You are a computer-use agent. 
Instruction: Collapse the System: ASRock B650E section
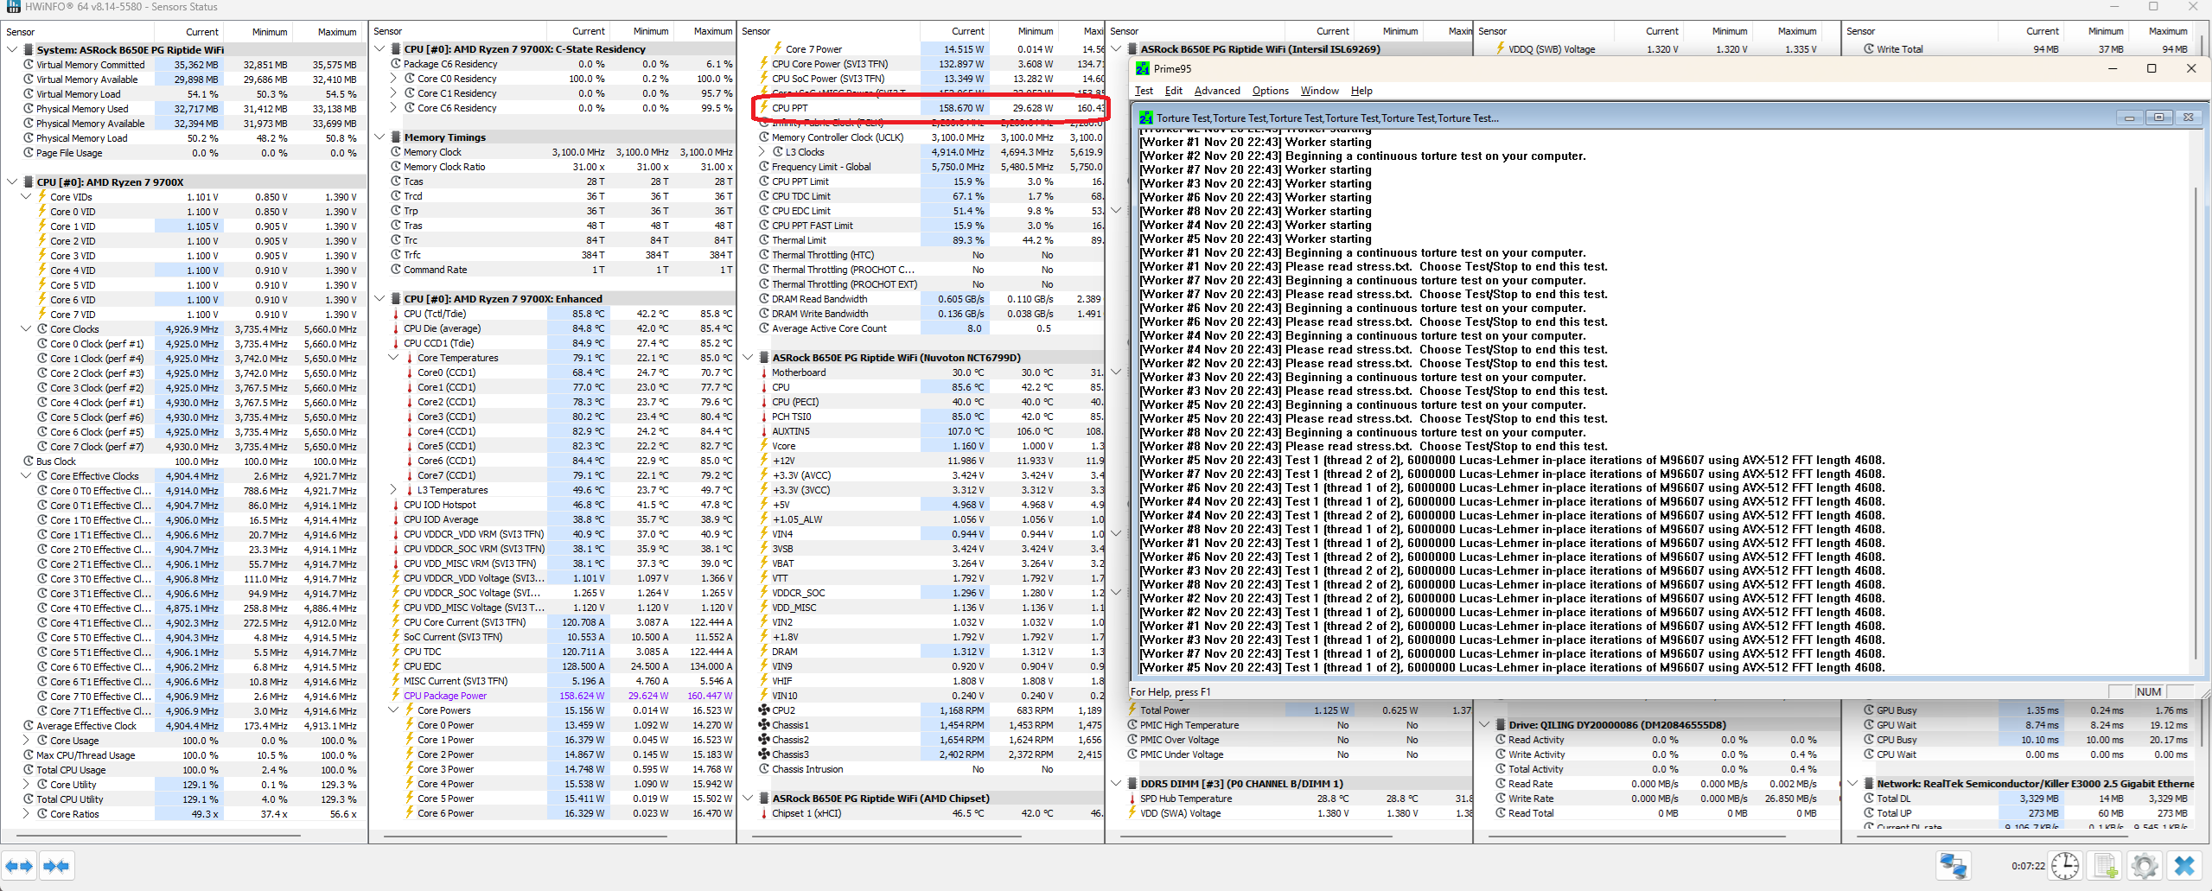pos(12,50)
